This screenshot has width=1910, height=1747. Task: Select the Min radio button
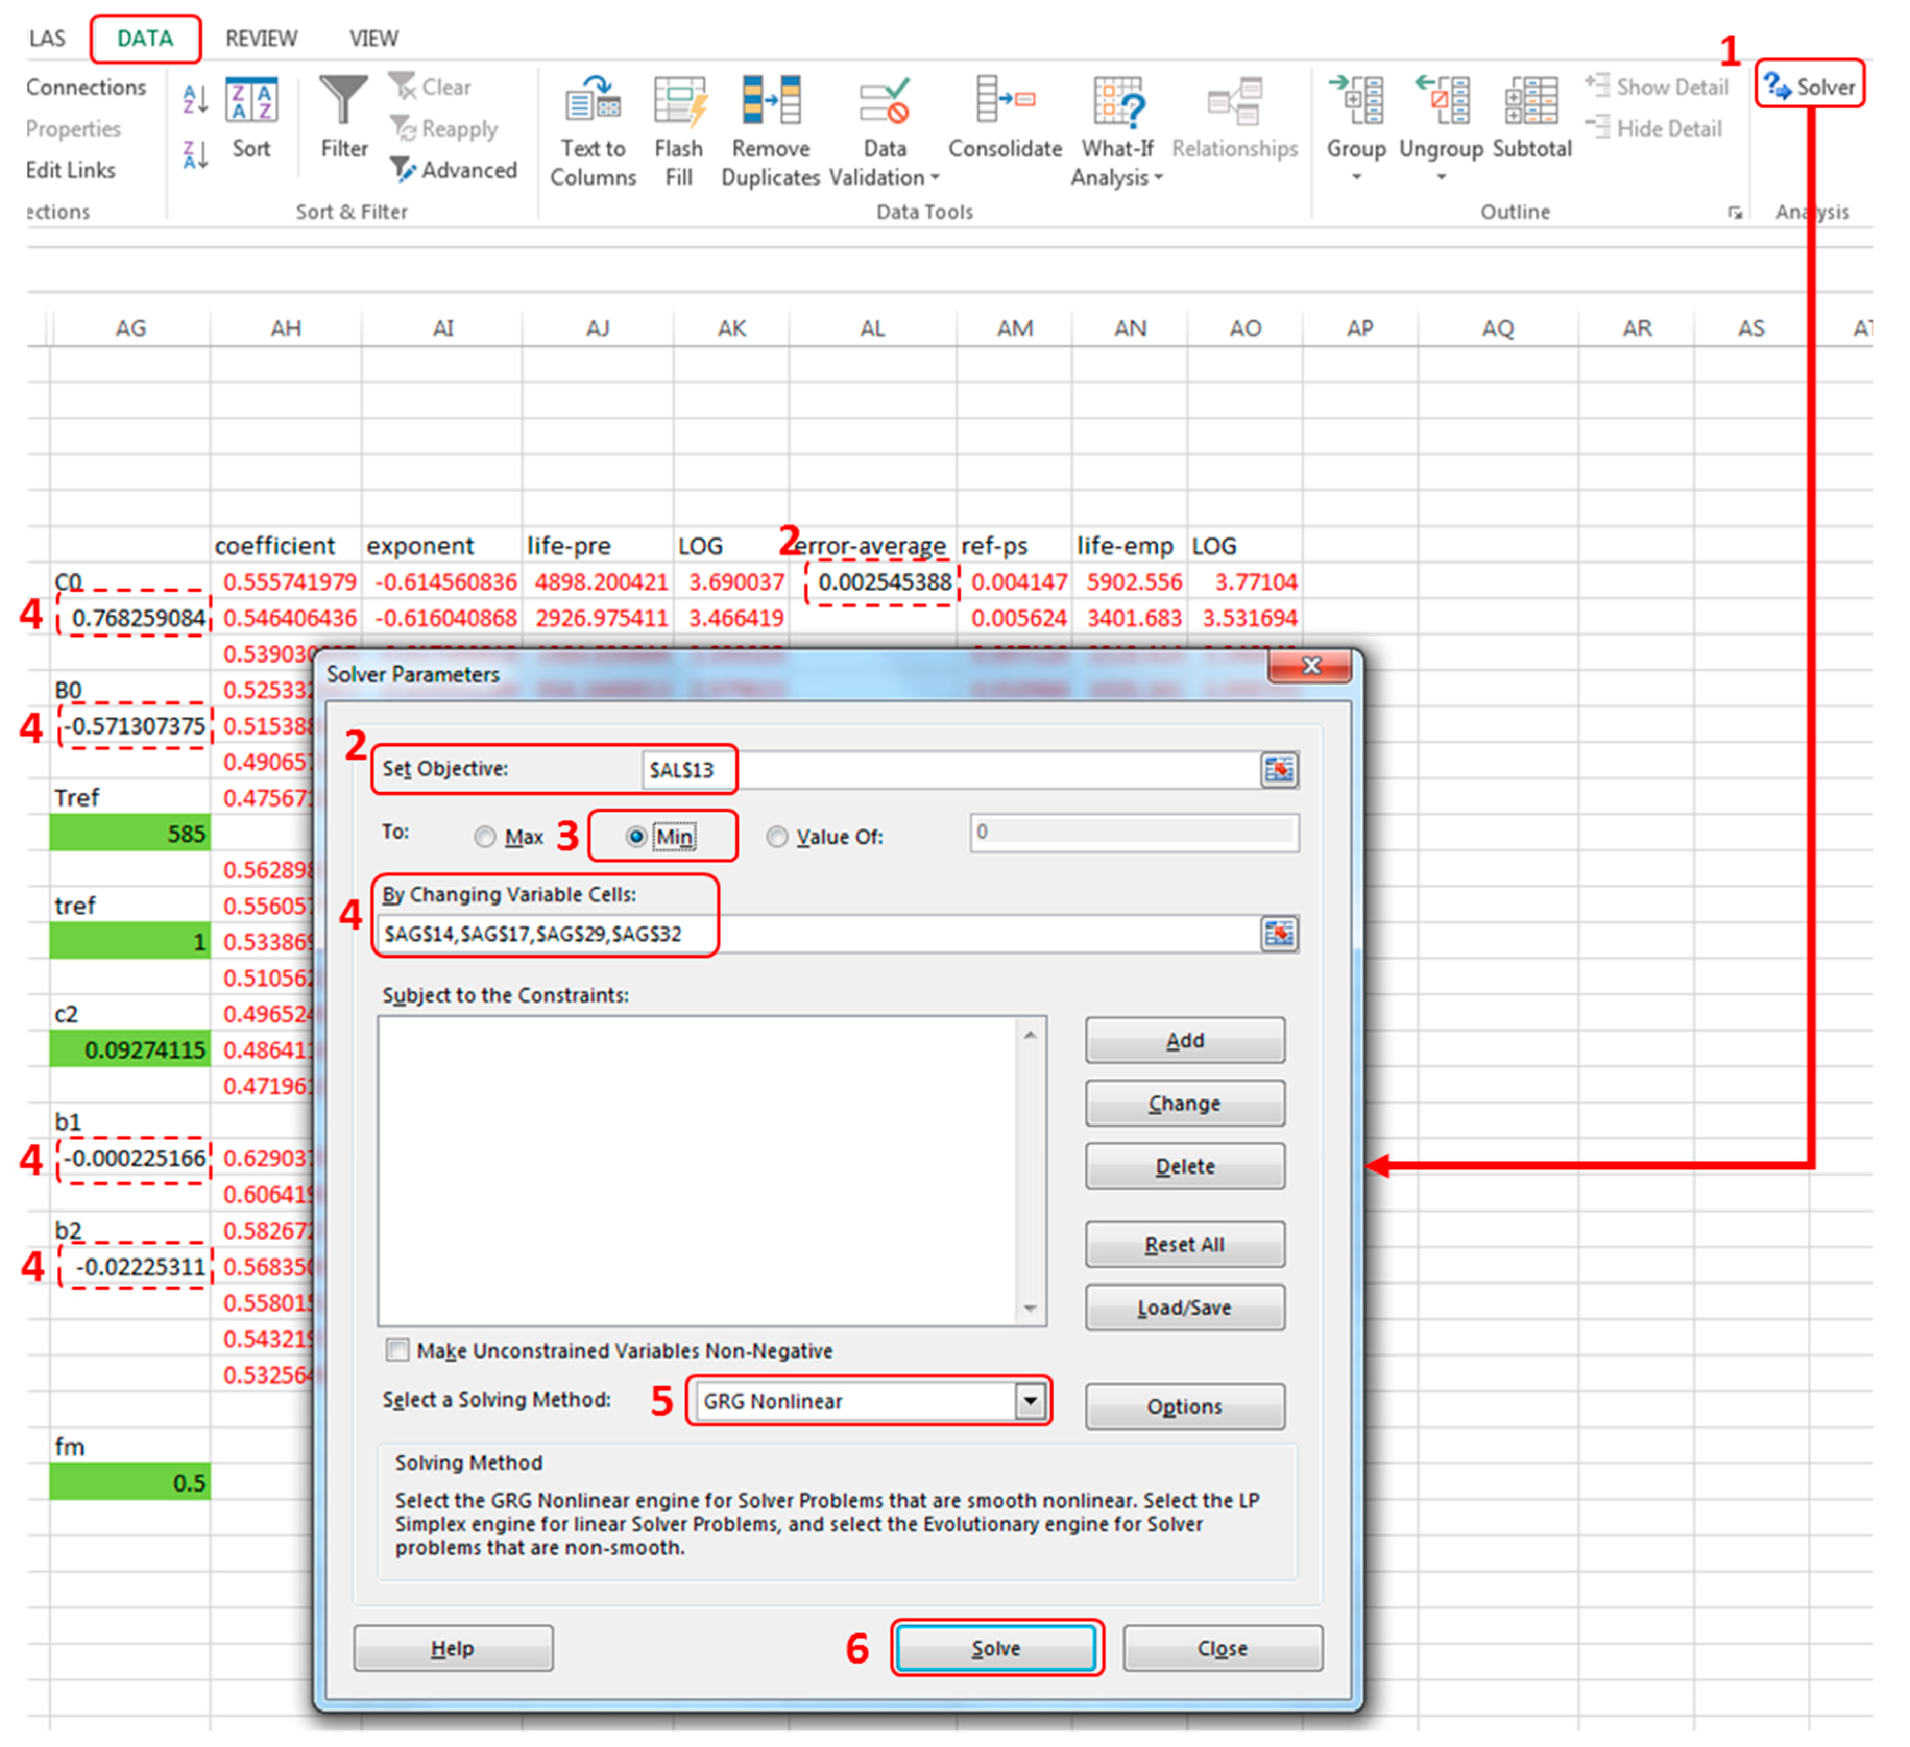pos(636,837)
